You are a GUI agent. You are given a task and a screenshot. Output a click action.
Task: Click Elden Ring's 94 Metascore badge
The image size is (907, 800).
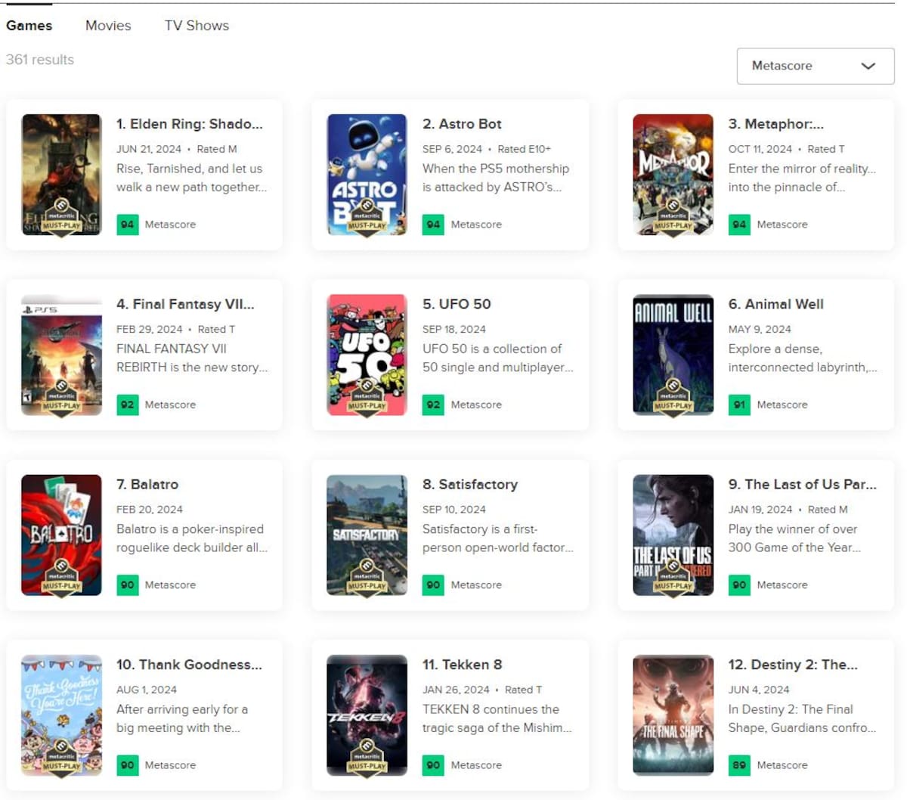127,225
